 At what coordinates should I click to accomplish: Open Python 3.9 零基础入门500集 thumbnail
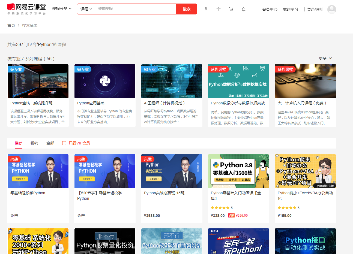(x=238, y=171)
